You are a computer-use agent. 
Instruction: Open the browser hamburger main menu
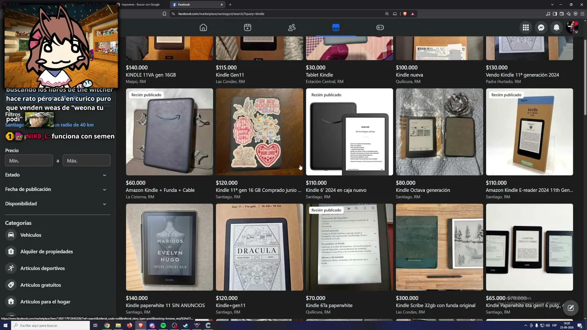click(582, 14)
